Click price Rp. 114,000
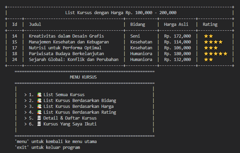 177,42
